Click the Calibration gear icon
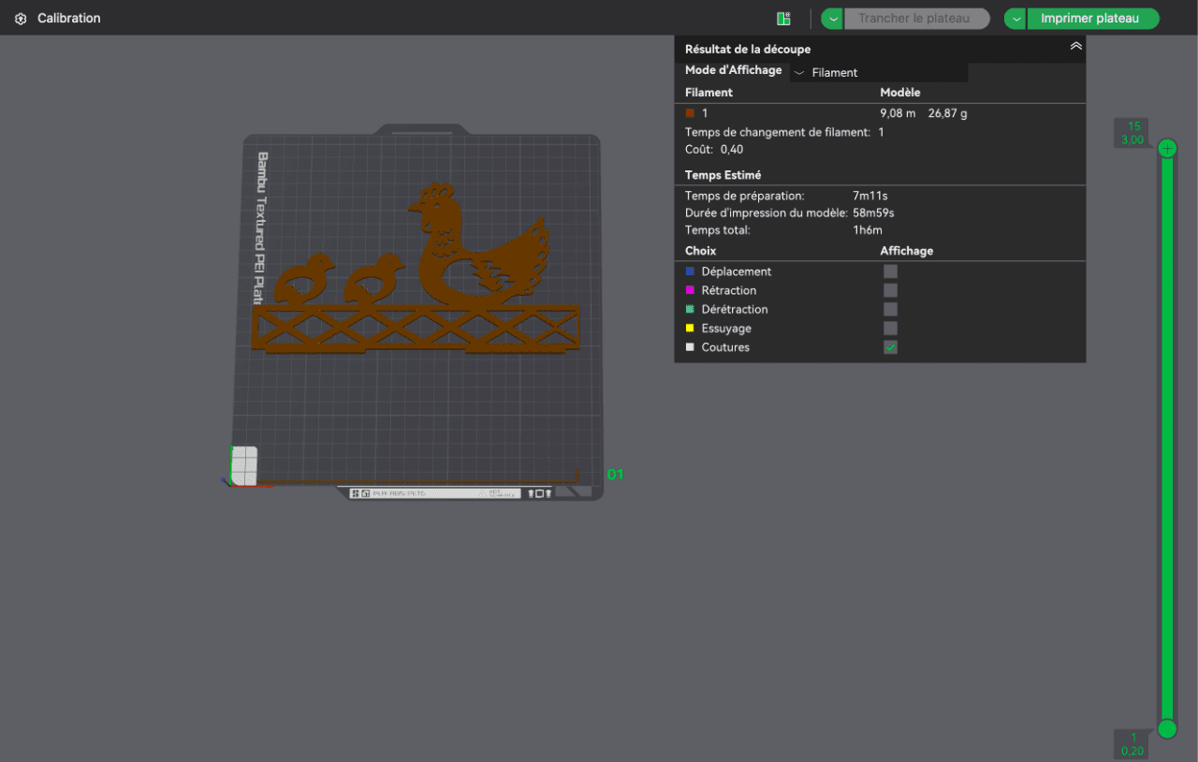 21,19
